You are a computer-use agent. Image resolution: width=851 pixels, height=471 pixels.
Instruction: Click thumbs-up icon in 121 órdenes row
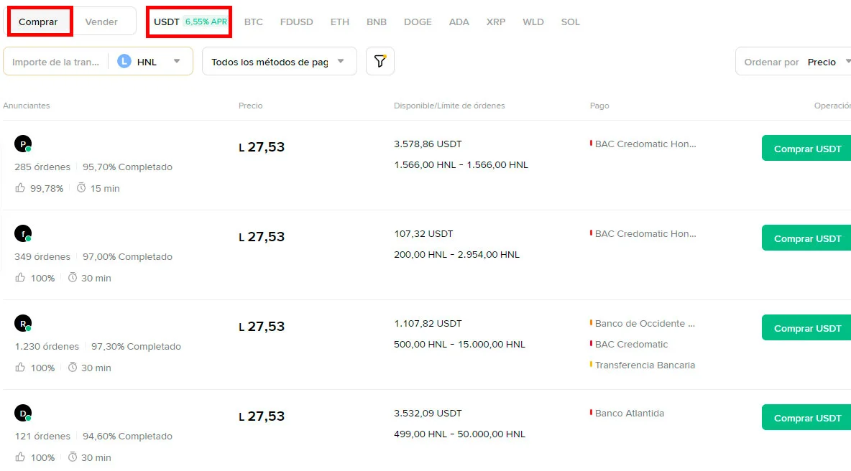(x=20, y=457)
